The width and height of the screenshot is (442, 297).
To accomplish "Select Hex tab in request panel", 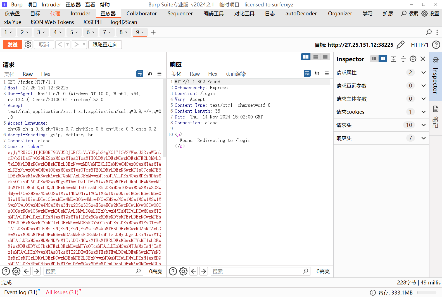I will (x=46, y=74).
